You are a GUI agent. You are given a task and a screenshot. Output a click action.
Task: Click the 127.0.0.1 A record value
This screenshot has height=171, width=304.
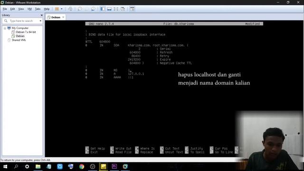136,74
